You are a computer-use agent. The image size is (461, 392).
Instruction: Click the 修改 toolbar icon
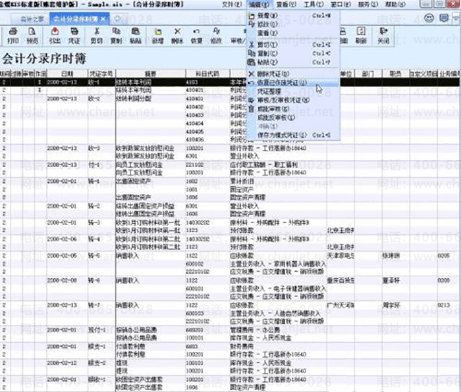pos(216,34)
